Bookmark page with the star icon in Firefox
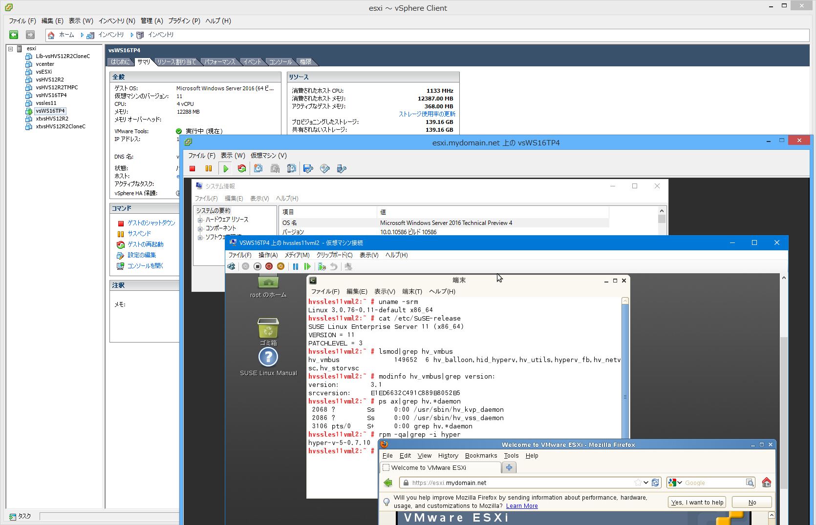The image size is (816, 525). tap(638, 483)
